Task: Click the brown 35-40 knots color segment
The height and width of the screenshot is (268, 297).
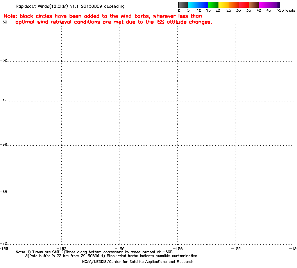Action: pyautogui.click(x=254, y=5)
